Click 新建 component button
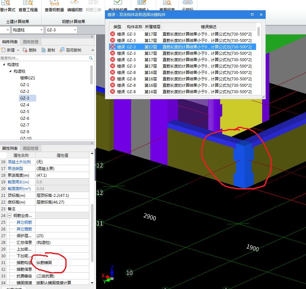Image resolution: width=306 pixels, height=289 pixels. point(8,50)
